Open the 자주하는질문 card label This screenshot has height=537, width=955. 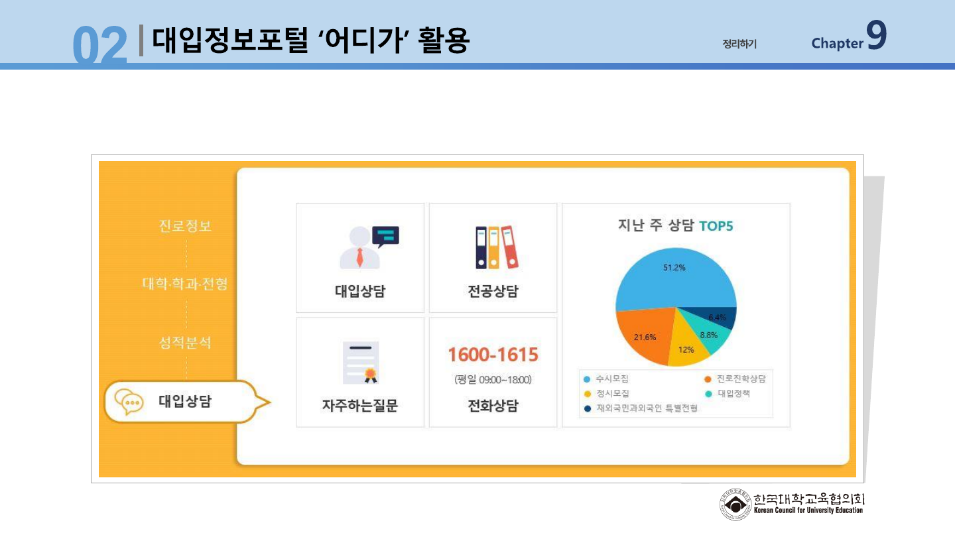[x=359, y=406]
